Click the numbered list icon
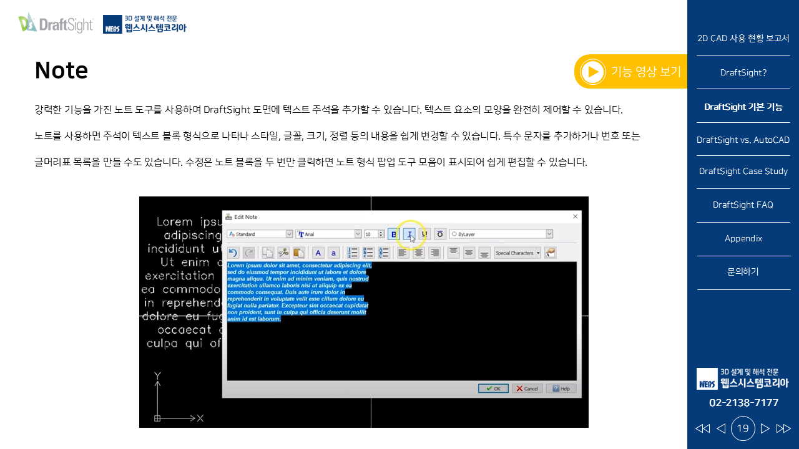The image size is (799, 449). (x=353, y=253)
